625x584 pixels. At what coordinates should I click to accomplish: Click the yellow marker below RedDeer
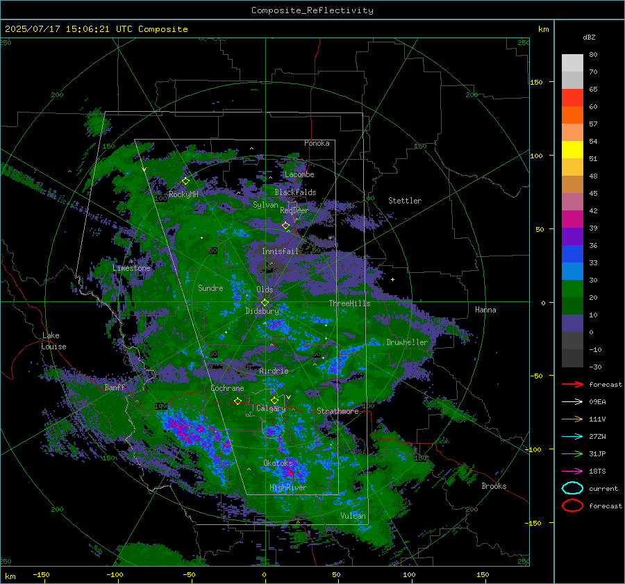(286, 225)
